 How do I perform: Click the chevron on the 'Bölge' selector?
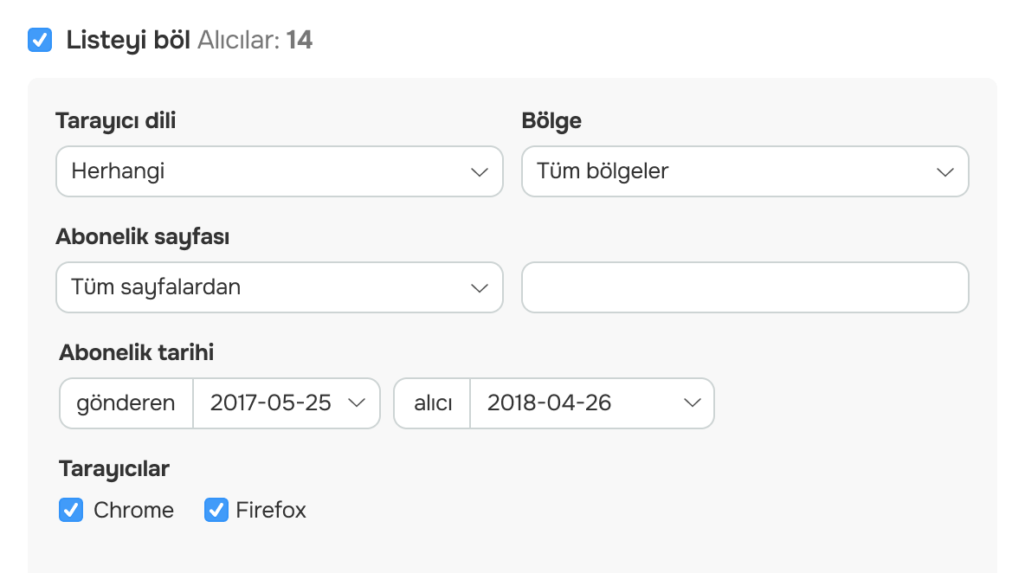[x=945, y=171]
